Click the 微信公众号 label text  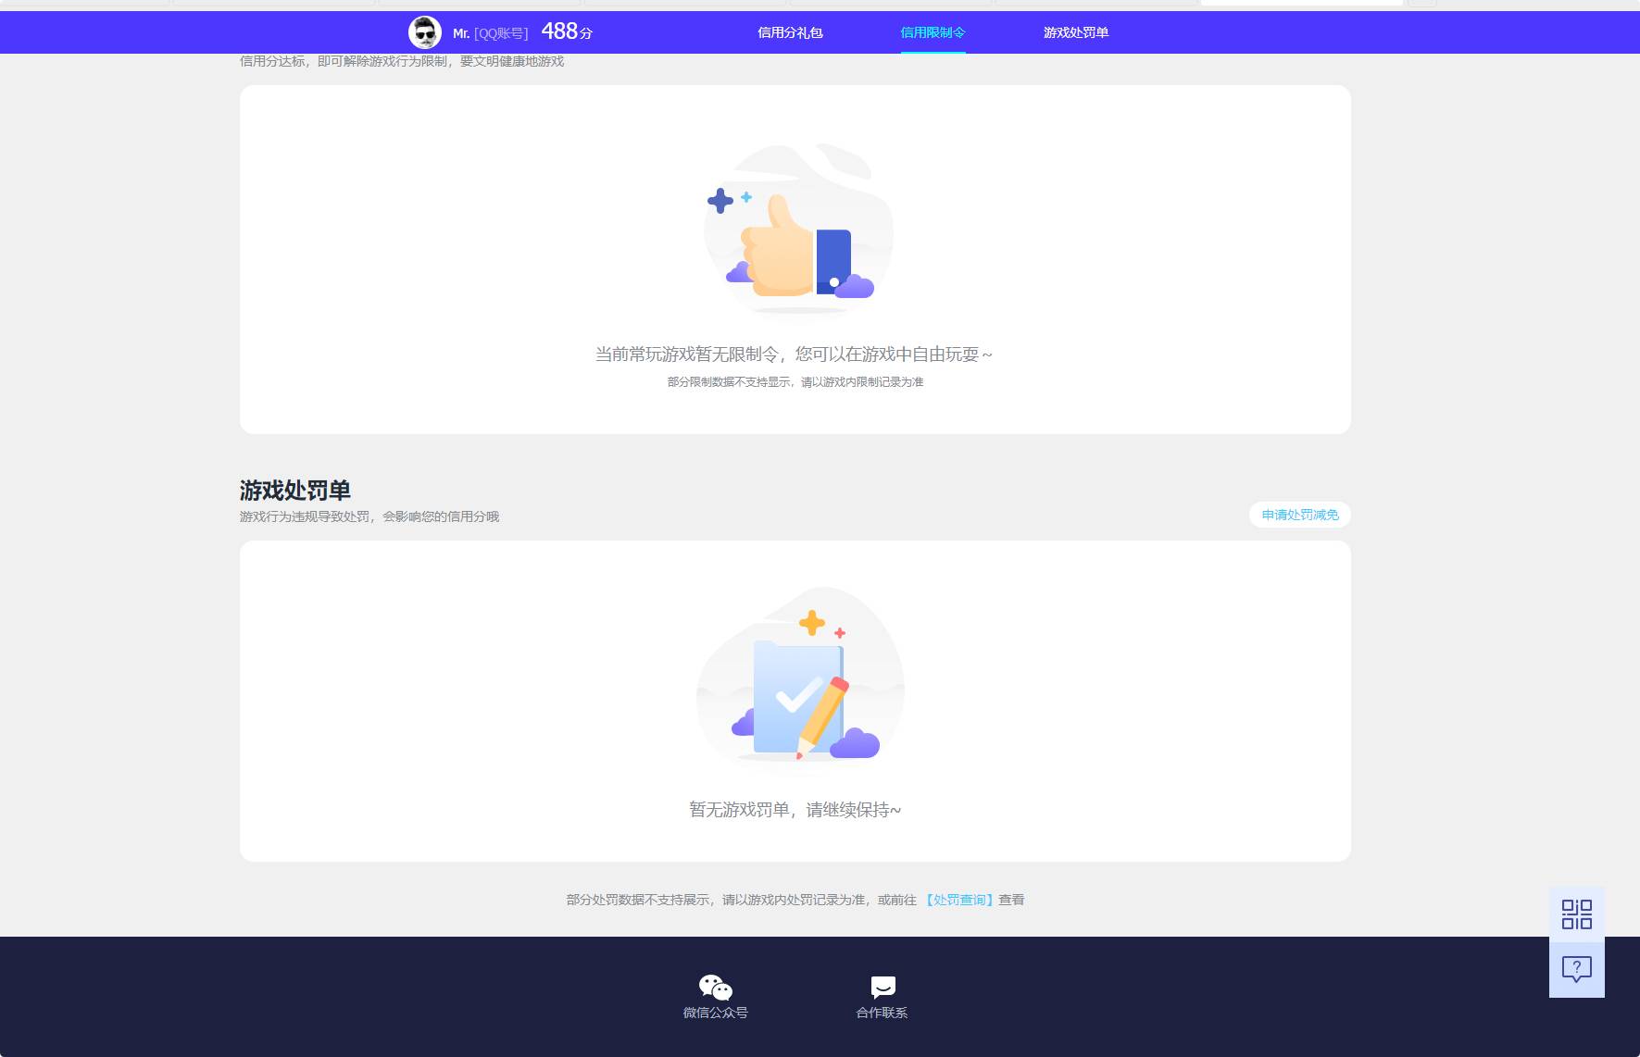714,1012
